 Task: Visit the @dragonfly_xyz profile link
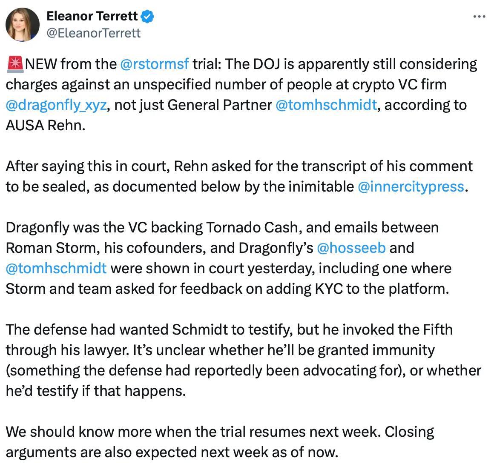pyautogui.click(x=56, y=105)
